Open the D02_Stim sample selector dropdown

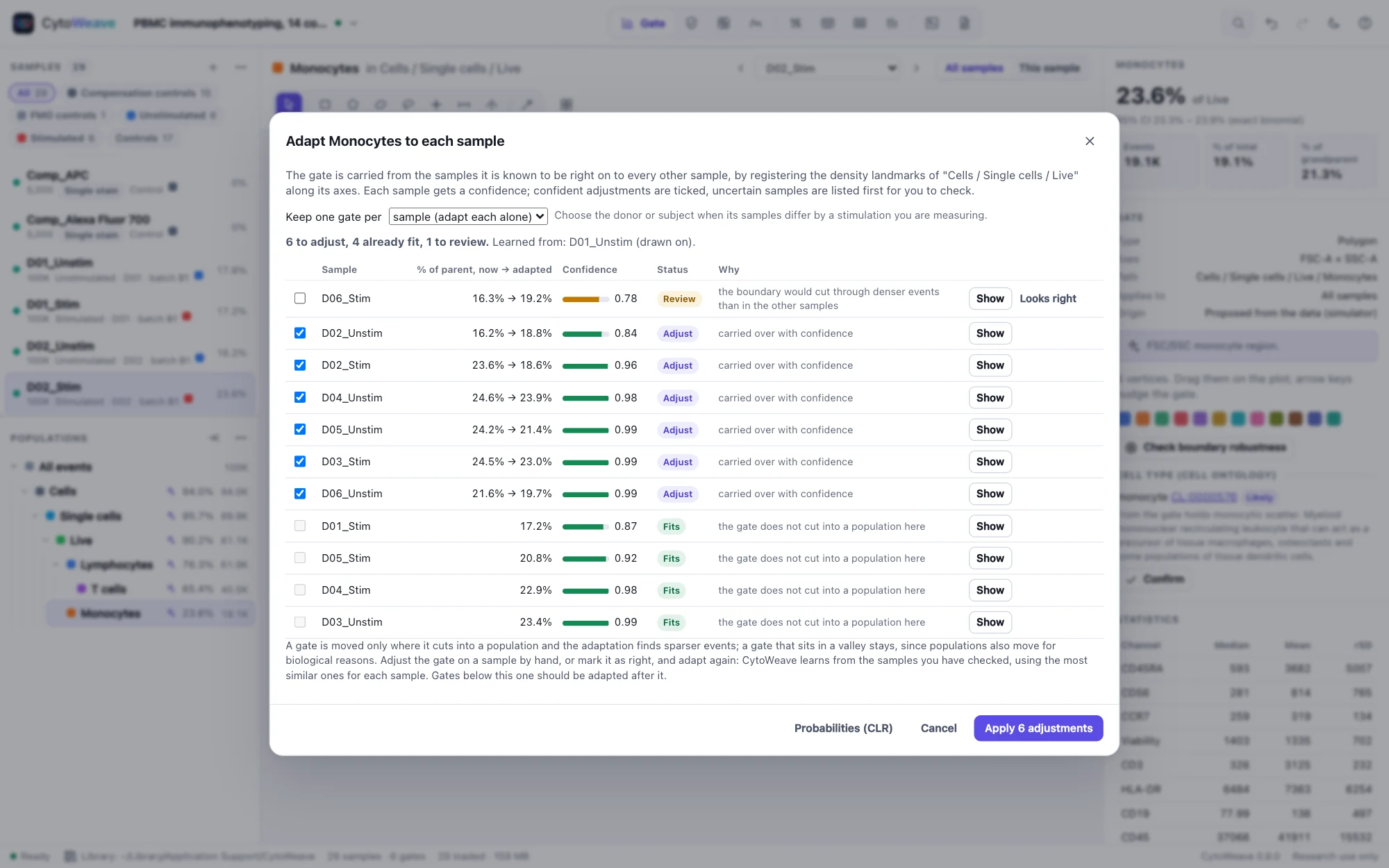click(x=831, y=68)
